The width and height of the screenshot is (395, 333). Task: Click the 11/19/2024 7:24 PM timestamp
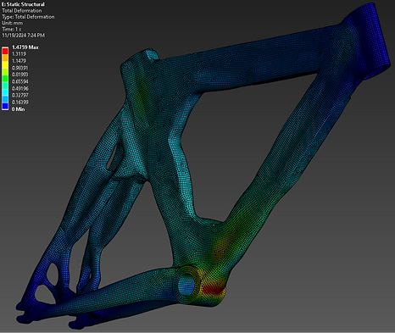point(24,36)
